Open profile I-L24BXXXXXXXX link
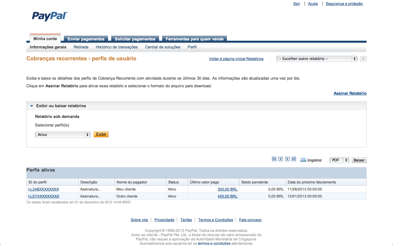 [x=44, y=189]
